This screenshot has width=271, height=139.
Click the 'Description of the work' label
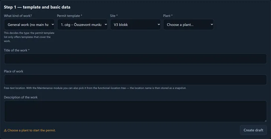[21, 97]
